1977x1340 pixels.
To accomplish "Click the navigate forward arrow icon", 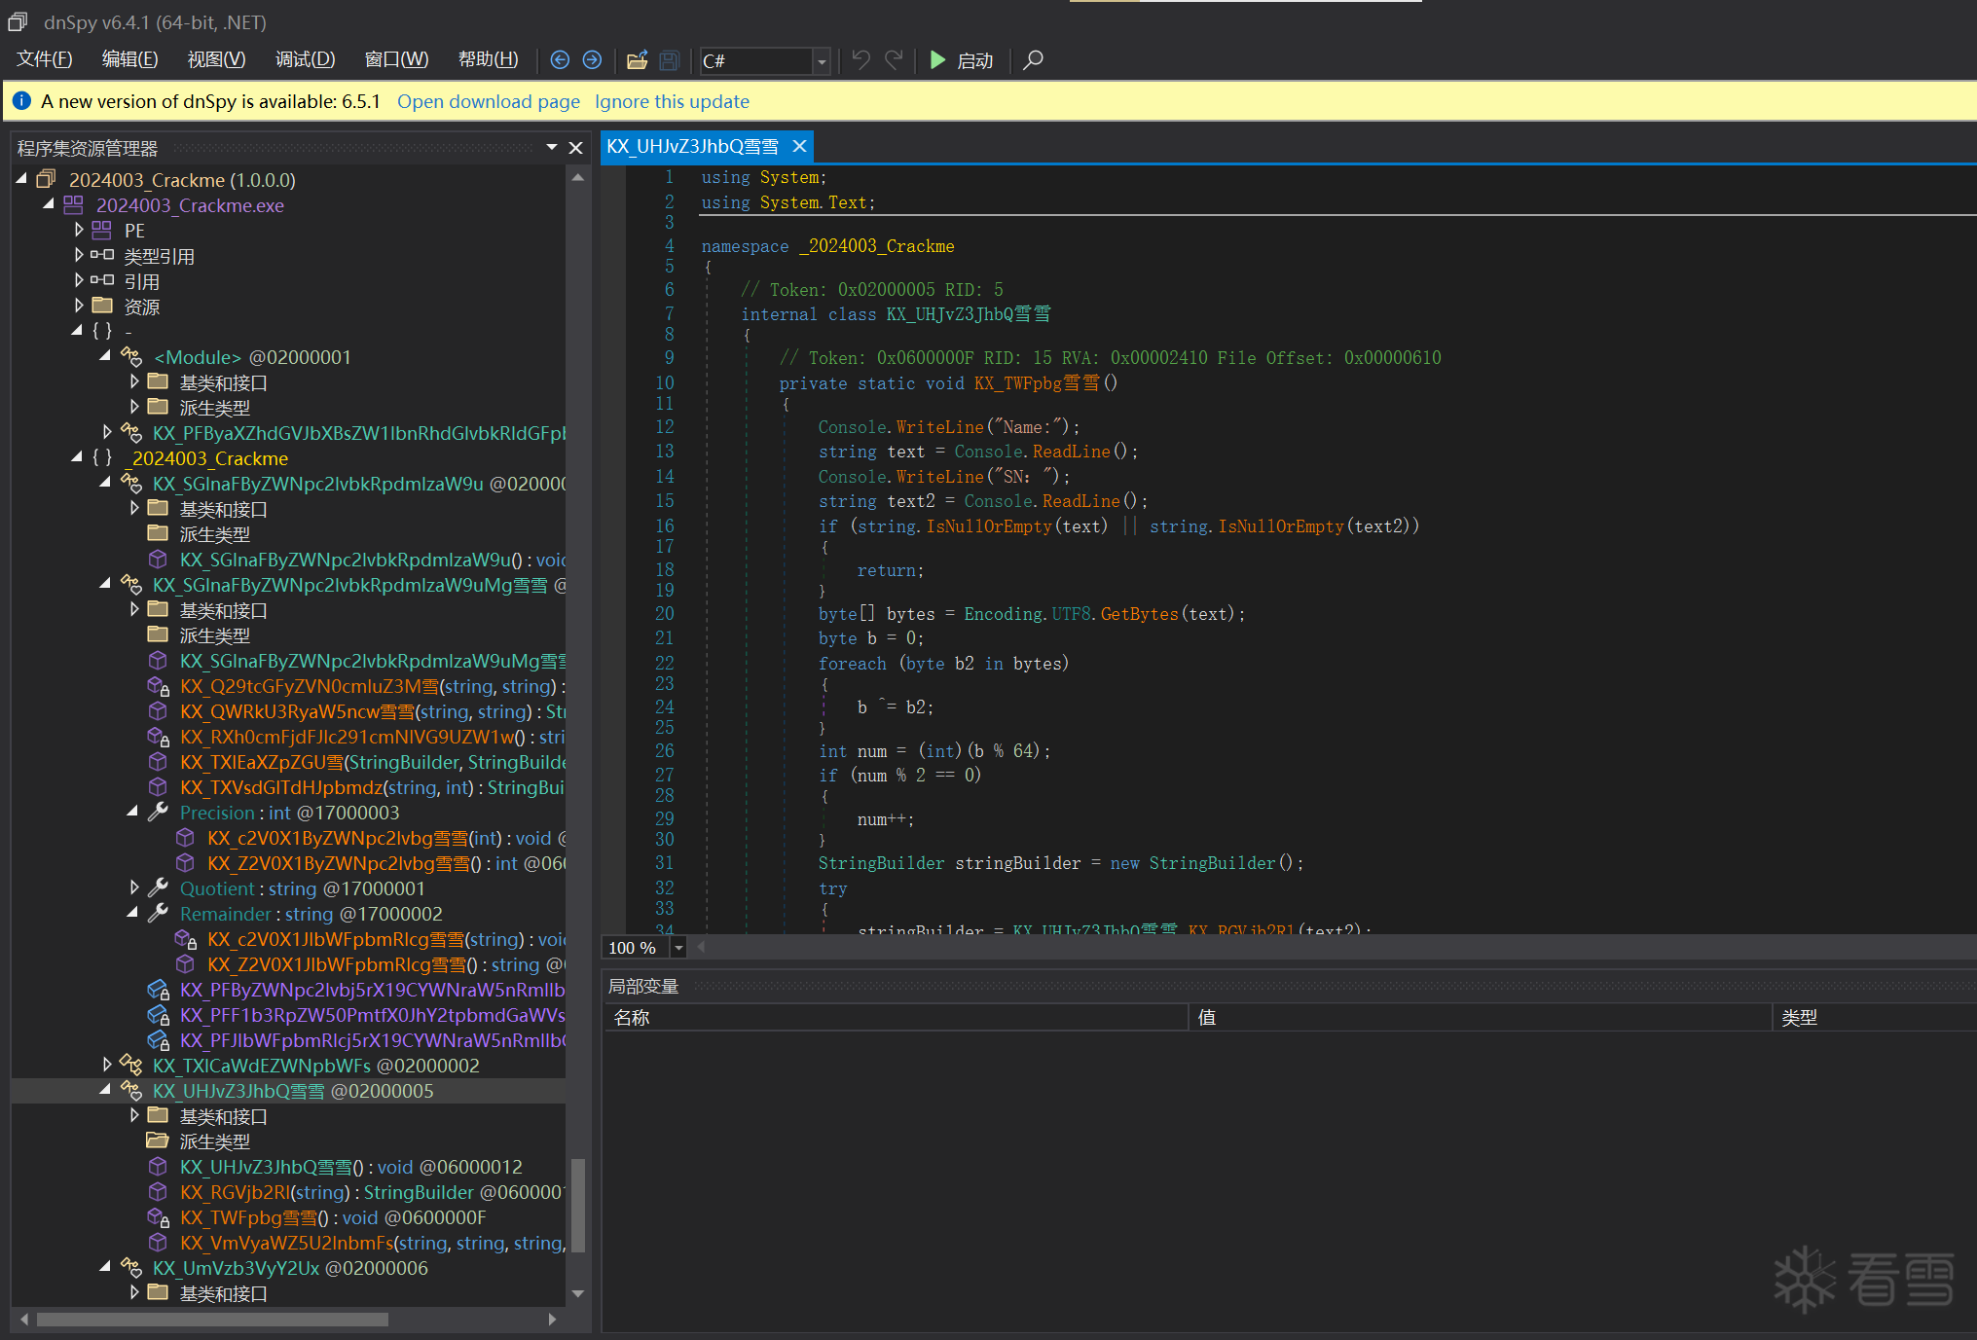I will [592, 60].
